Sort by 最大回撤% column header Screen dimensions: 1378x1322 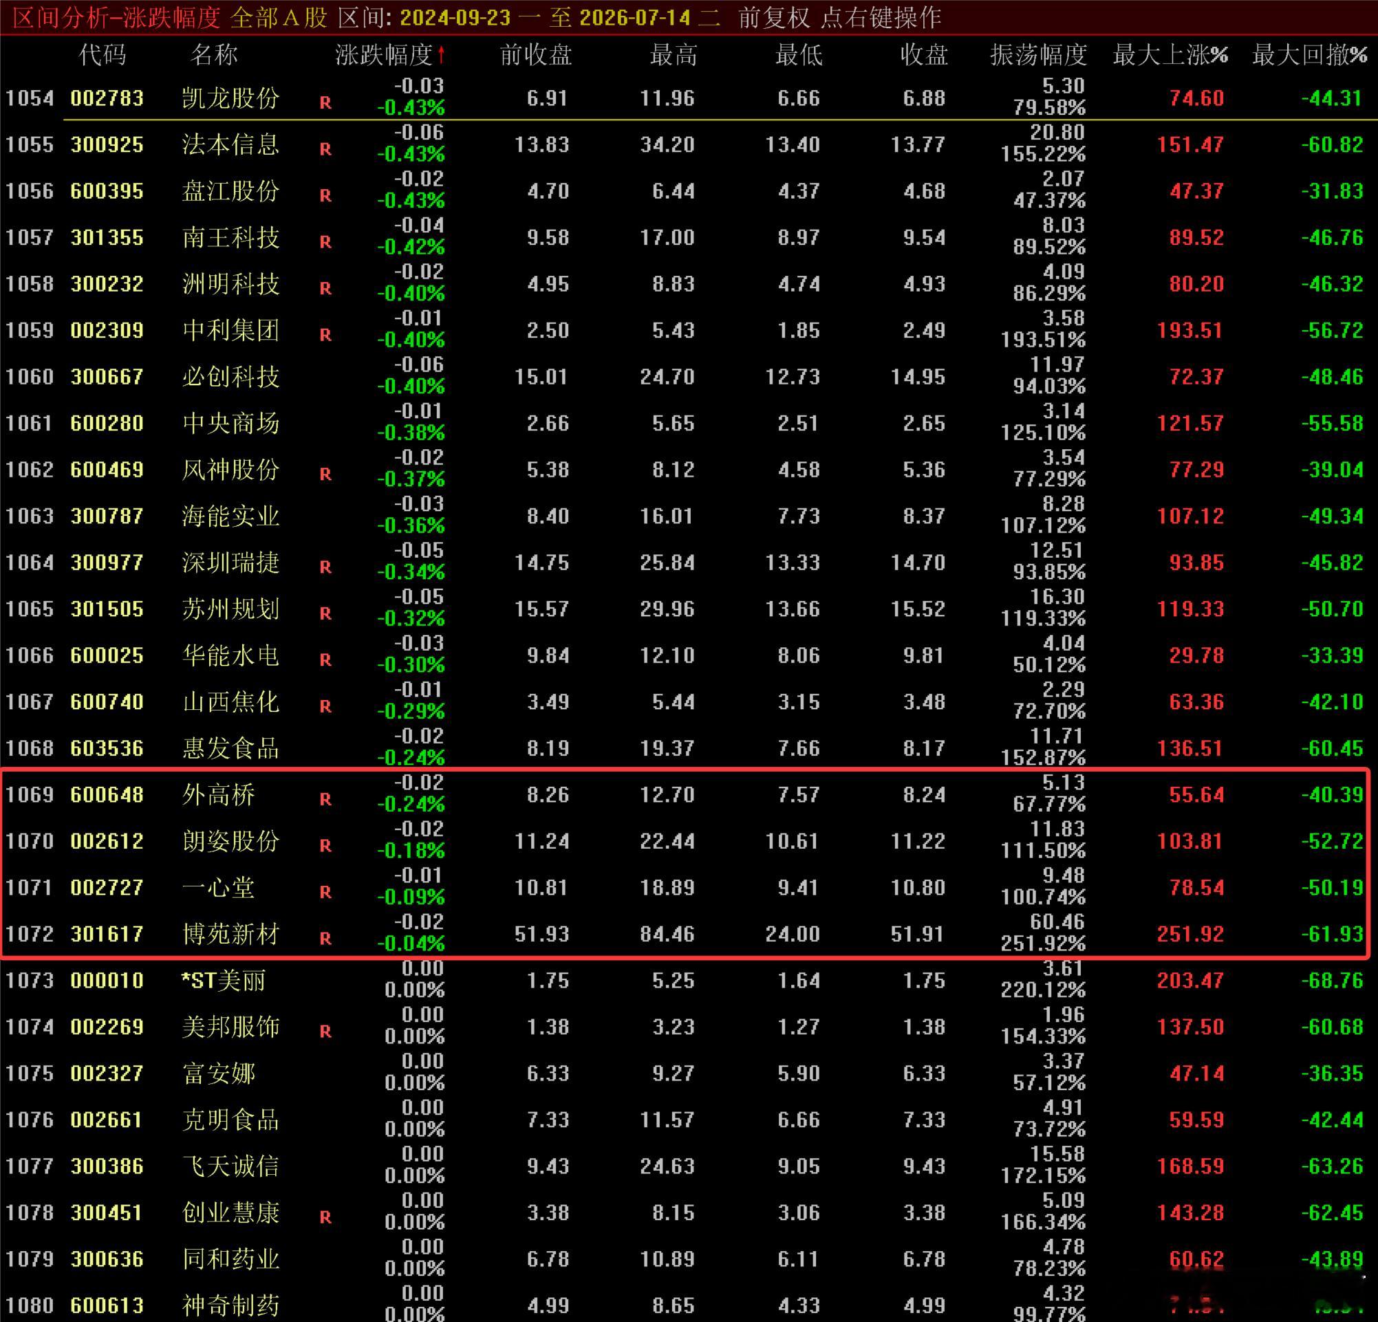pos(1310,55)
